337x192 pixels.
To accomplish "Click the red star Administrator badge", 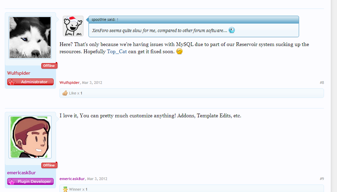I will click(x=30, y=82).
